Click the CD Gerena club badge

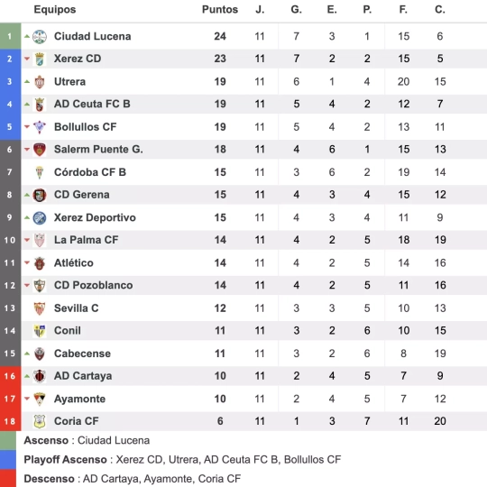[x=40, y=195]
